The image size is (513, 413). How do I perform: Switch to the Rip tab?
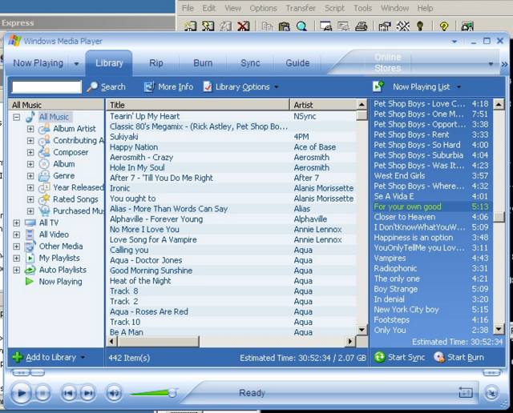click(156, 63)
